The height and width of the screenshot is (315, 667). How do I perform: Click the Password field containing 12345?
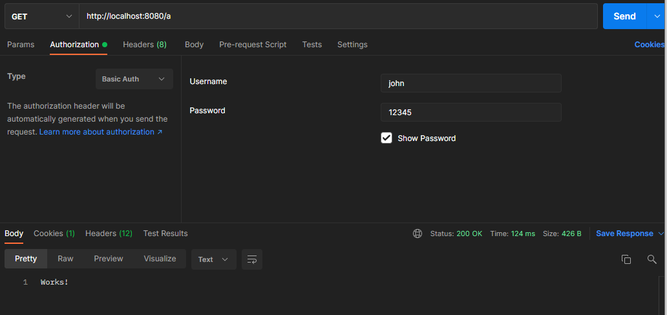pos(471,113)
